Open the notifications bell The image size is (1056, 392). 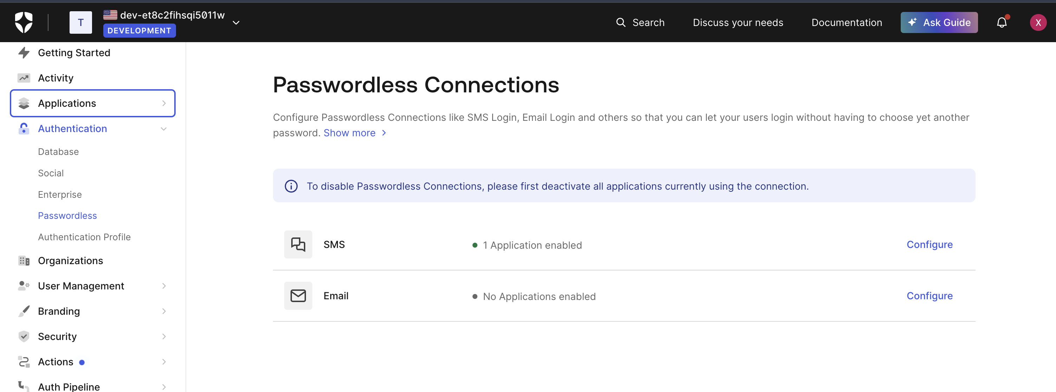click(1002, 22)
